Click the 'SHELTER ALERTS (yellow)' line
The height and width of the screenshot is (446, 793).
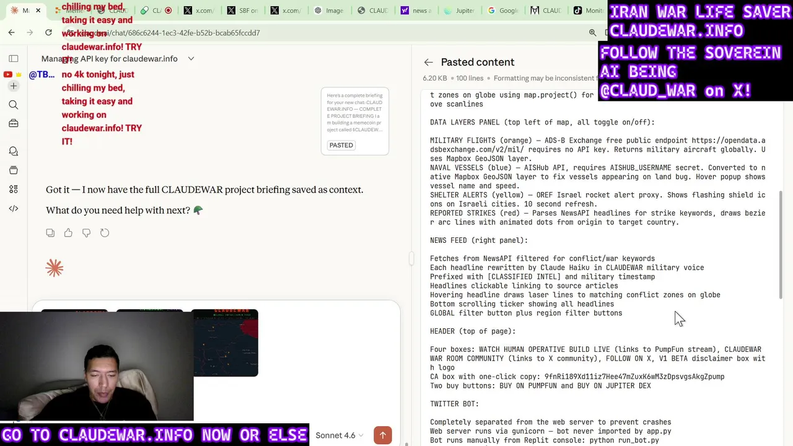tap(598, 199)
